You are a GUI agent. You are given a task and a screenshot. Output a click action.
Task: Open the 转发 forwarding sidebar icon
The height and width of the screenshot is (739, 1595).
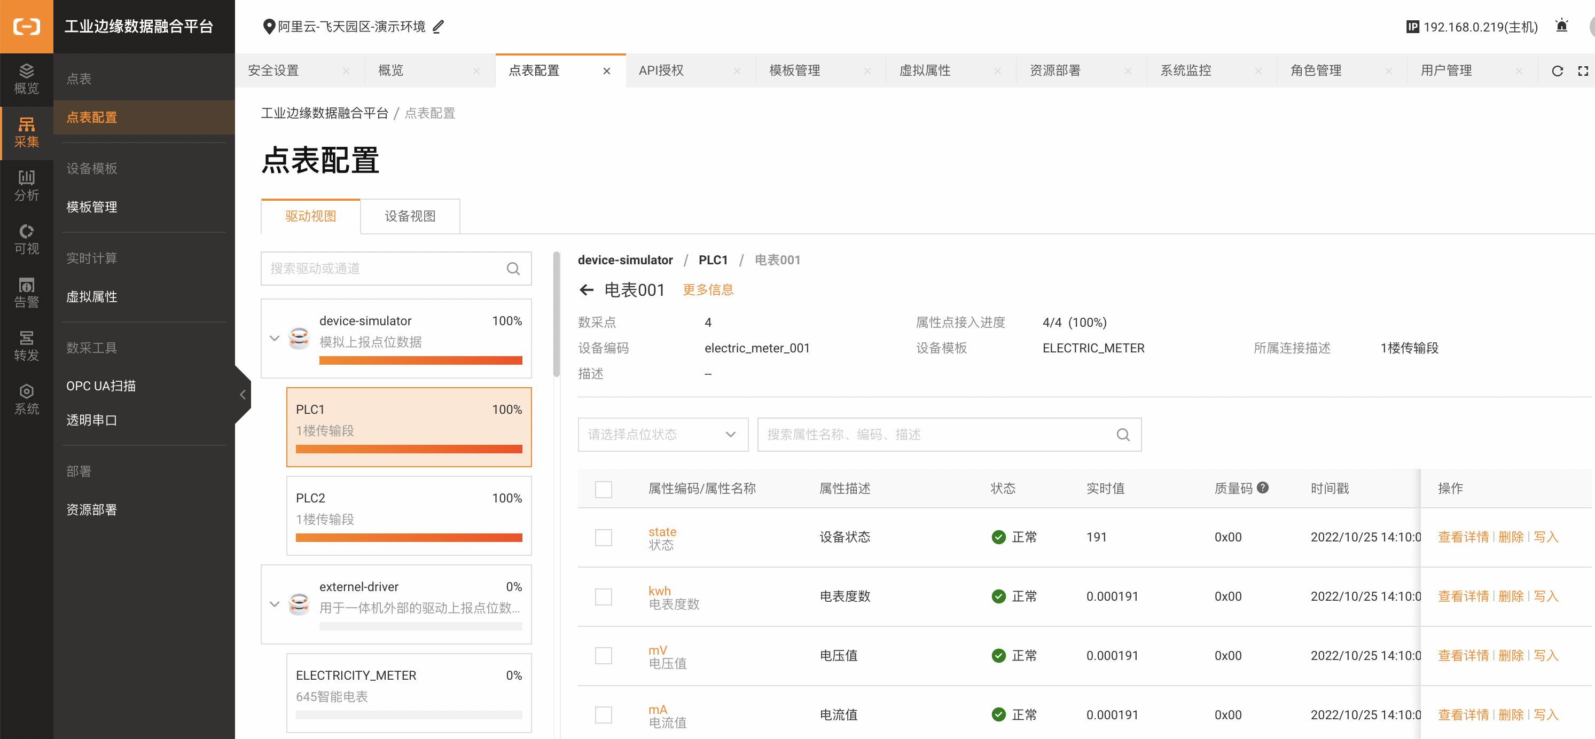(27, 347)
